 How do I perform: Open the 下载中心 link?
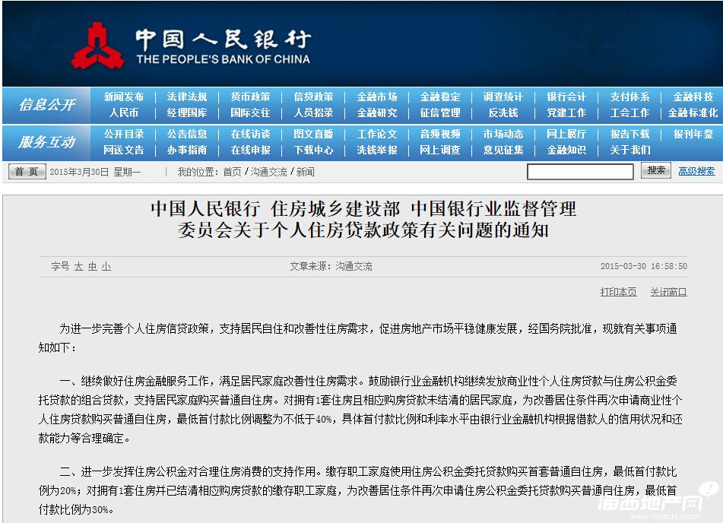tap(313, 151)
